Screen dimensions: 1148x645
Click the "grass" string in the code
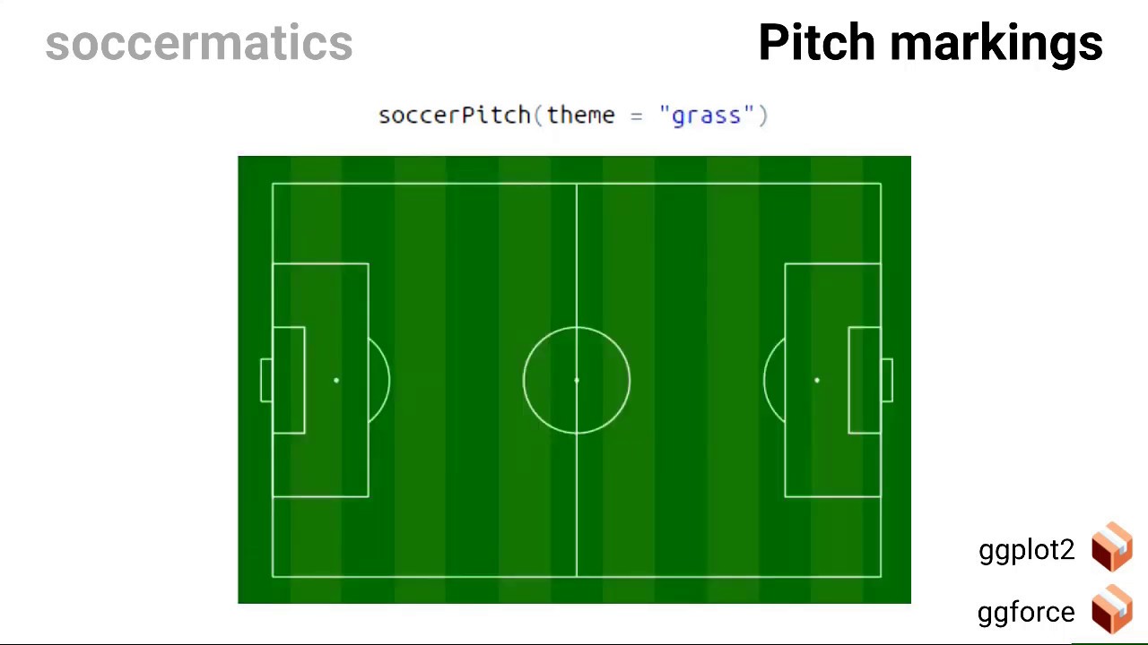click(x=707, y=116)
